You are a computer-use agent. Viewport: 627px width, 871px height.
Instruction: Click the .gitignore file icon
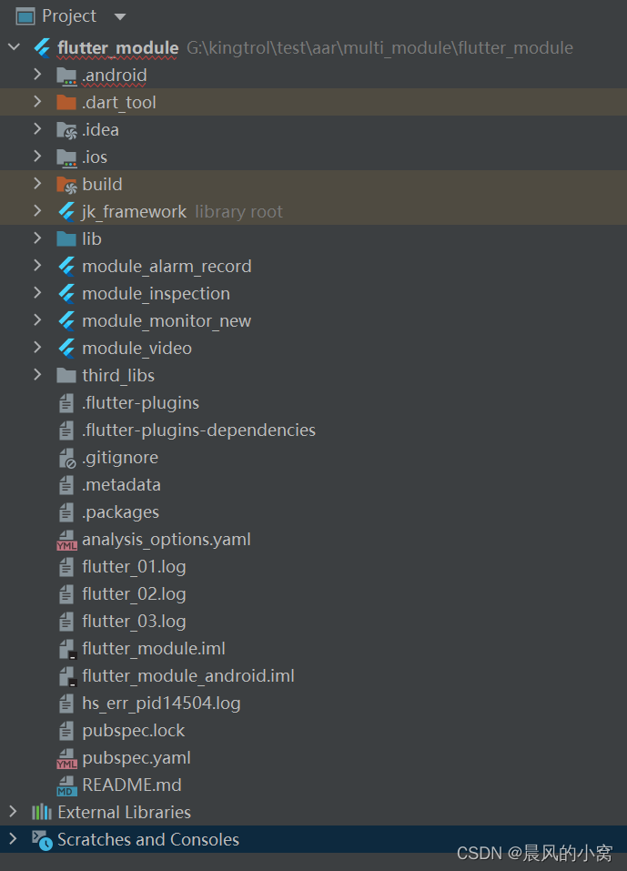(66, 459)
